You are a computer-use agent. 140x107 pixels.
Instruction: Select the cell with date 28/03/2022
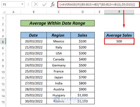point(34,89)
